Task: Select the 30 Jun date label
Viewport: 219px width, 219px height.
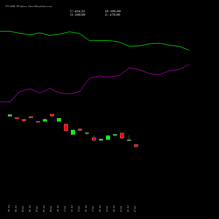Action: pos(9,208)
